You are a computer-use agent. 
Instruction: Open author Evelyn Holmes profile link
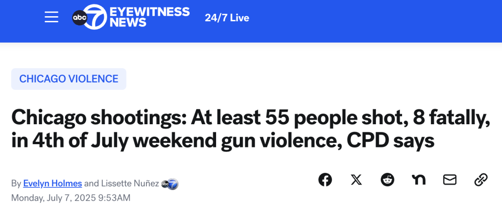[x=53, y=184]
